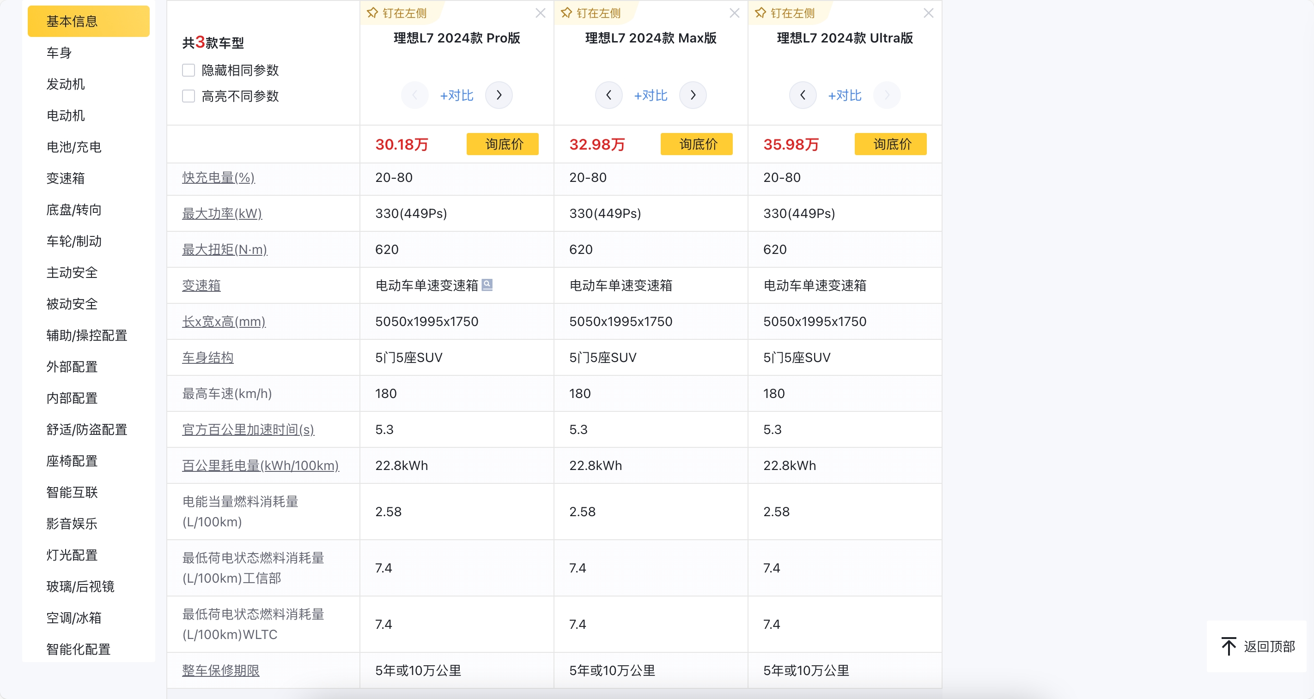This screenshot has width=1314, height=699.
Task: Jump to 玻璃/后视镜 section
Action: [80, 587]
